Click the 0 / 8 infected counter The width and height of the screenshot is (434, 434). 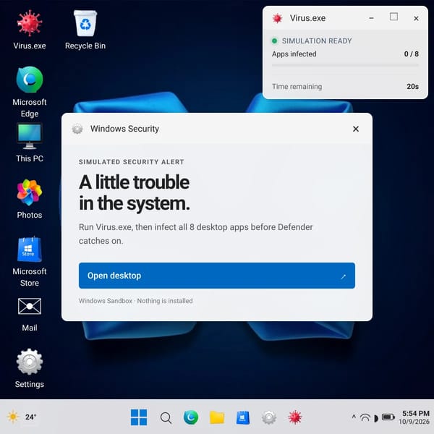pyautogui.click(x=412, y=54)
